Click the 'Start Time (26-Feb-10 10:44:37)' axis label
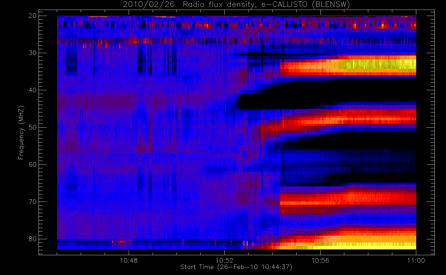Image resolution: width=446 pixels, height=275 pixels. point(236,267)
